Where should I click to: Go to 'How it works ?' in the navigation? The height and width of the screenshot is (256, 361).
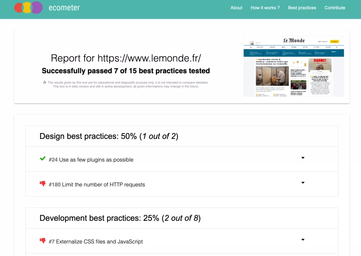[265, 8]
